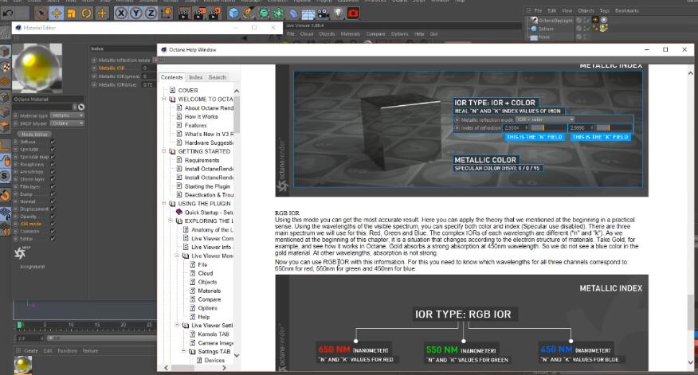
Task: Add a Cube primitive object
Action: click(233, 14)
